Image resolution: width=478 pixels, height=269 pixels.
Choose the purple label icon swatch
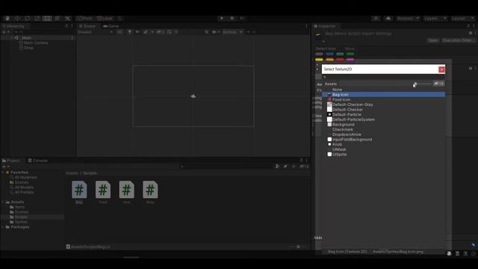pyautogui.click(x=350, y=60)
